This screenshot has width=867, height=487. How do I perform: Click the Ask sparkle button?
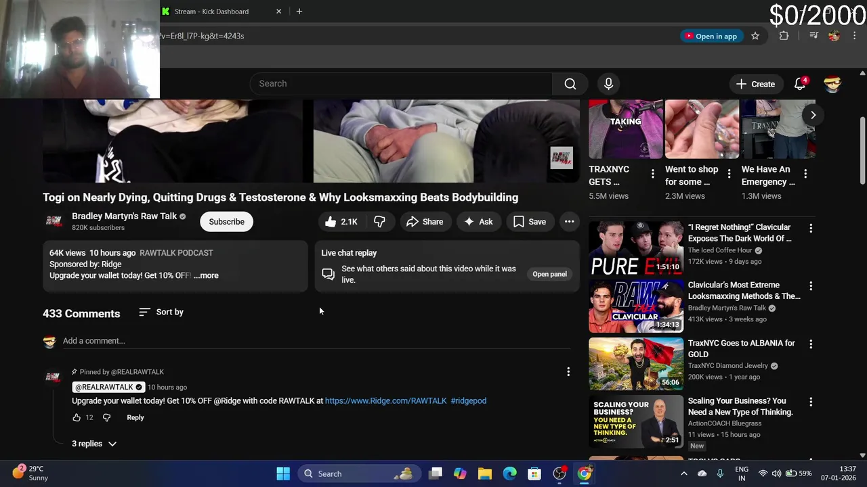click(478, 222)
